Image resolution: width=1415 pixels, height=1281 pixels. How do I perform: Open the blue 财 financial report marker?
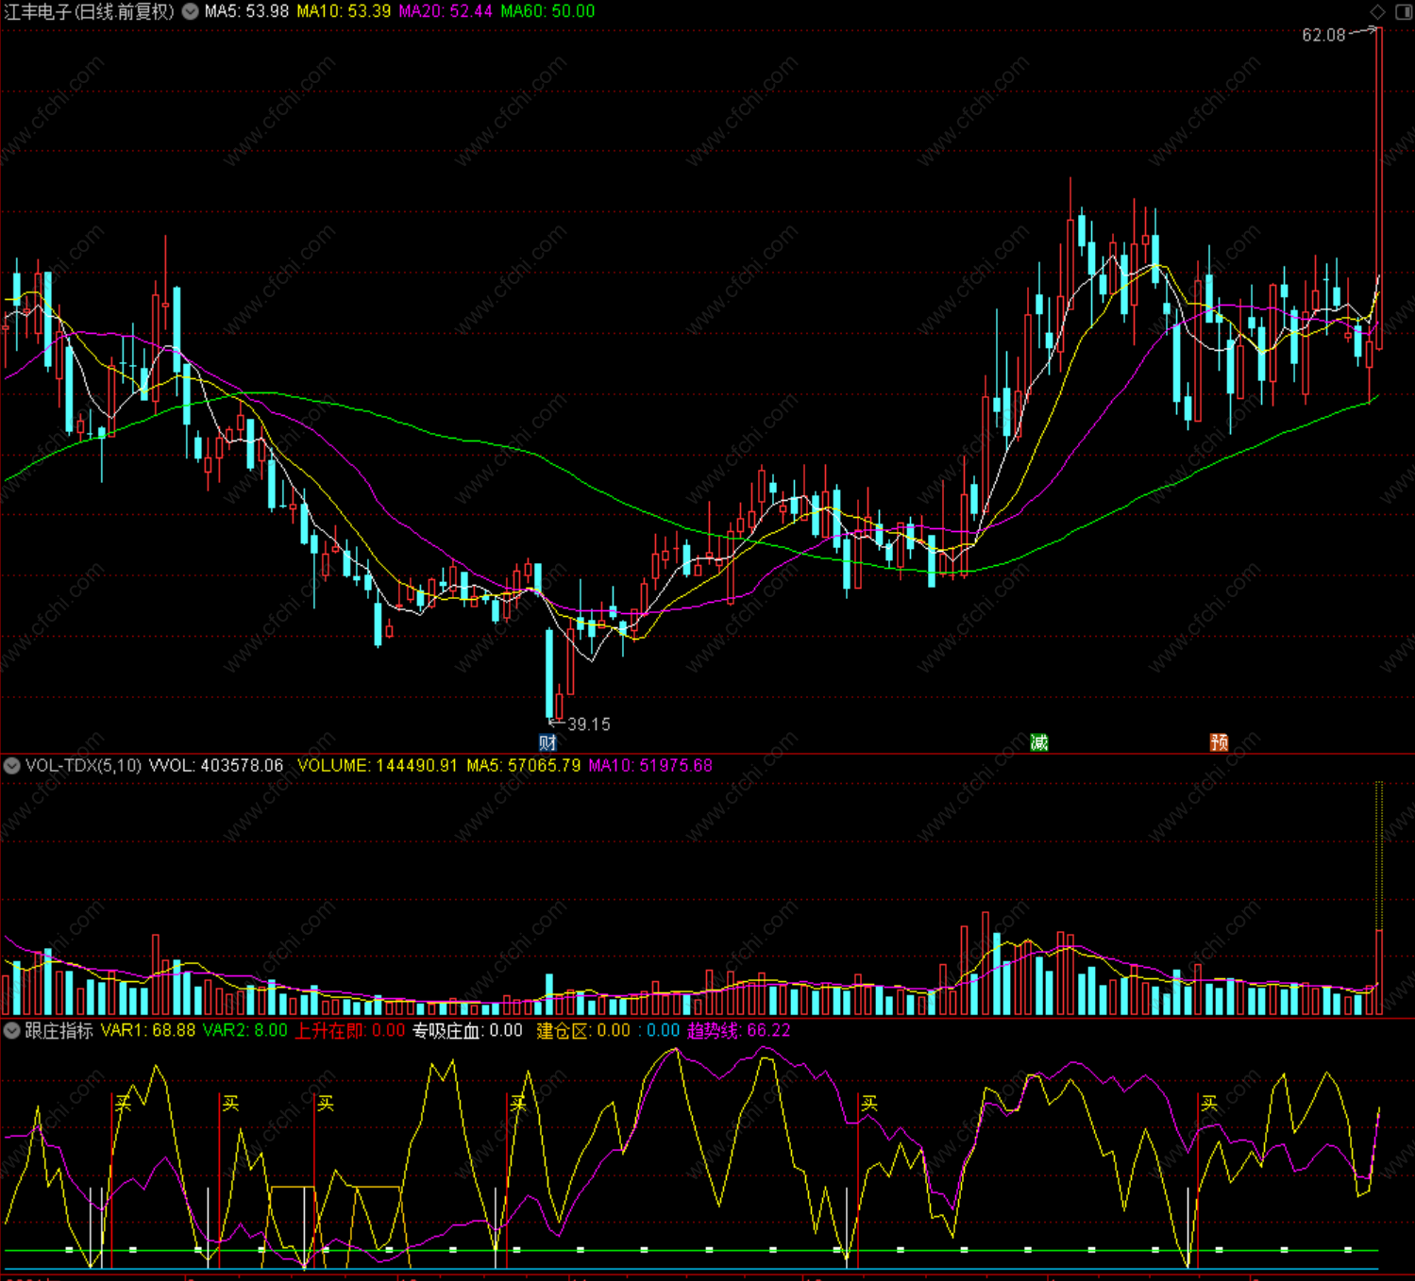tap(547, 742)
